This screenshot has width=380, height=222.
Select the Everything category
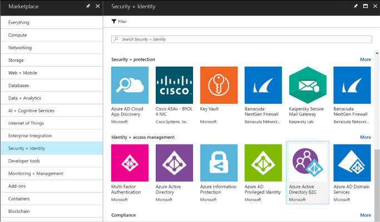pos(52,23)
